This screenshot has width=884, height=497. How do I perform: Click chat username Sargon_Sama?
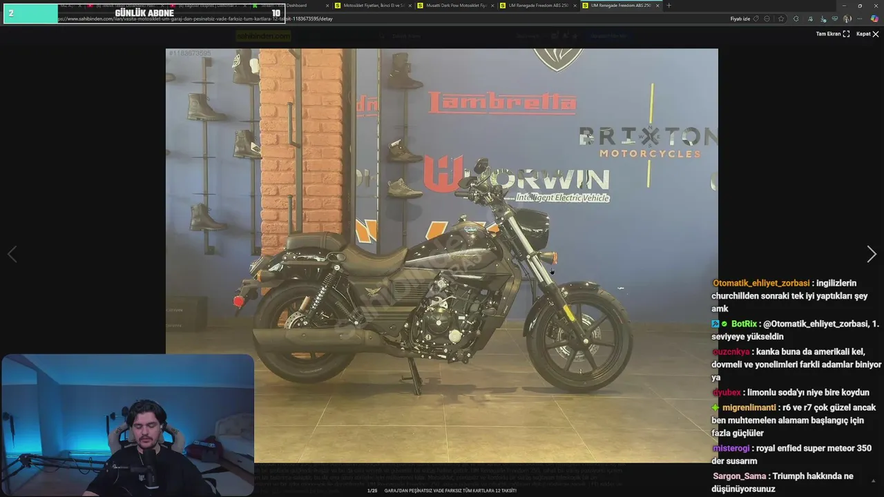pyautogui.click(x=740, y=476)
